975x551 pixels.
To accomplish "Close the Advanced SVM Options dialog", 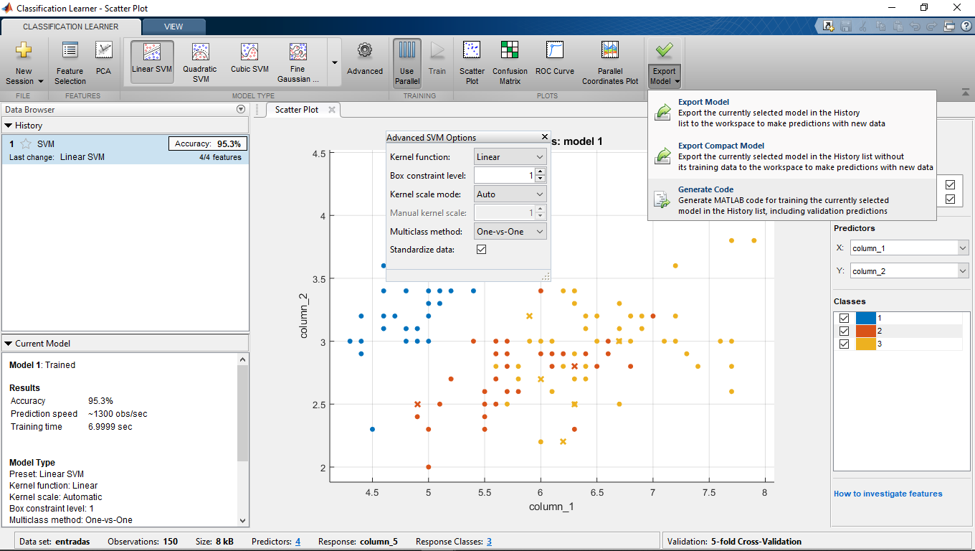I will point(544,137).
